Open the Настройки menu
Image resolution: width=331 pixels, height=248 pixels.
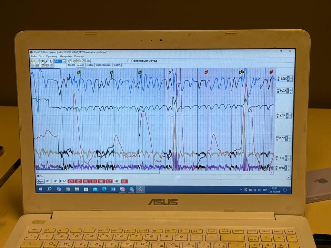tap(66, 56)
